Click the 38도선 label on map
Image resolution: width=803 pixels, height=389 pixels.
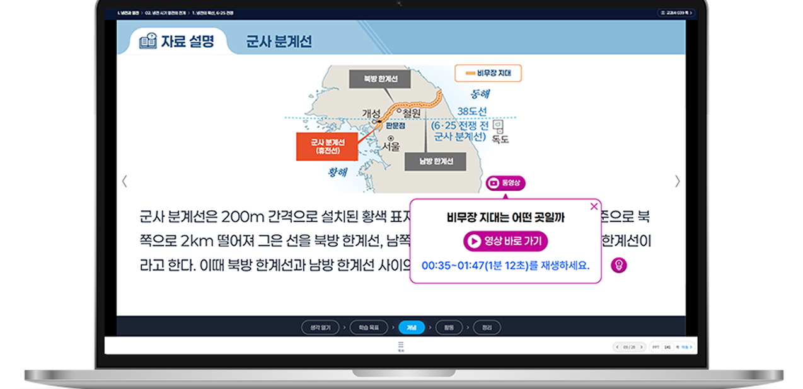tap(472, 111)
